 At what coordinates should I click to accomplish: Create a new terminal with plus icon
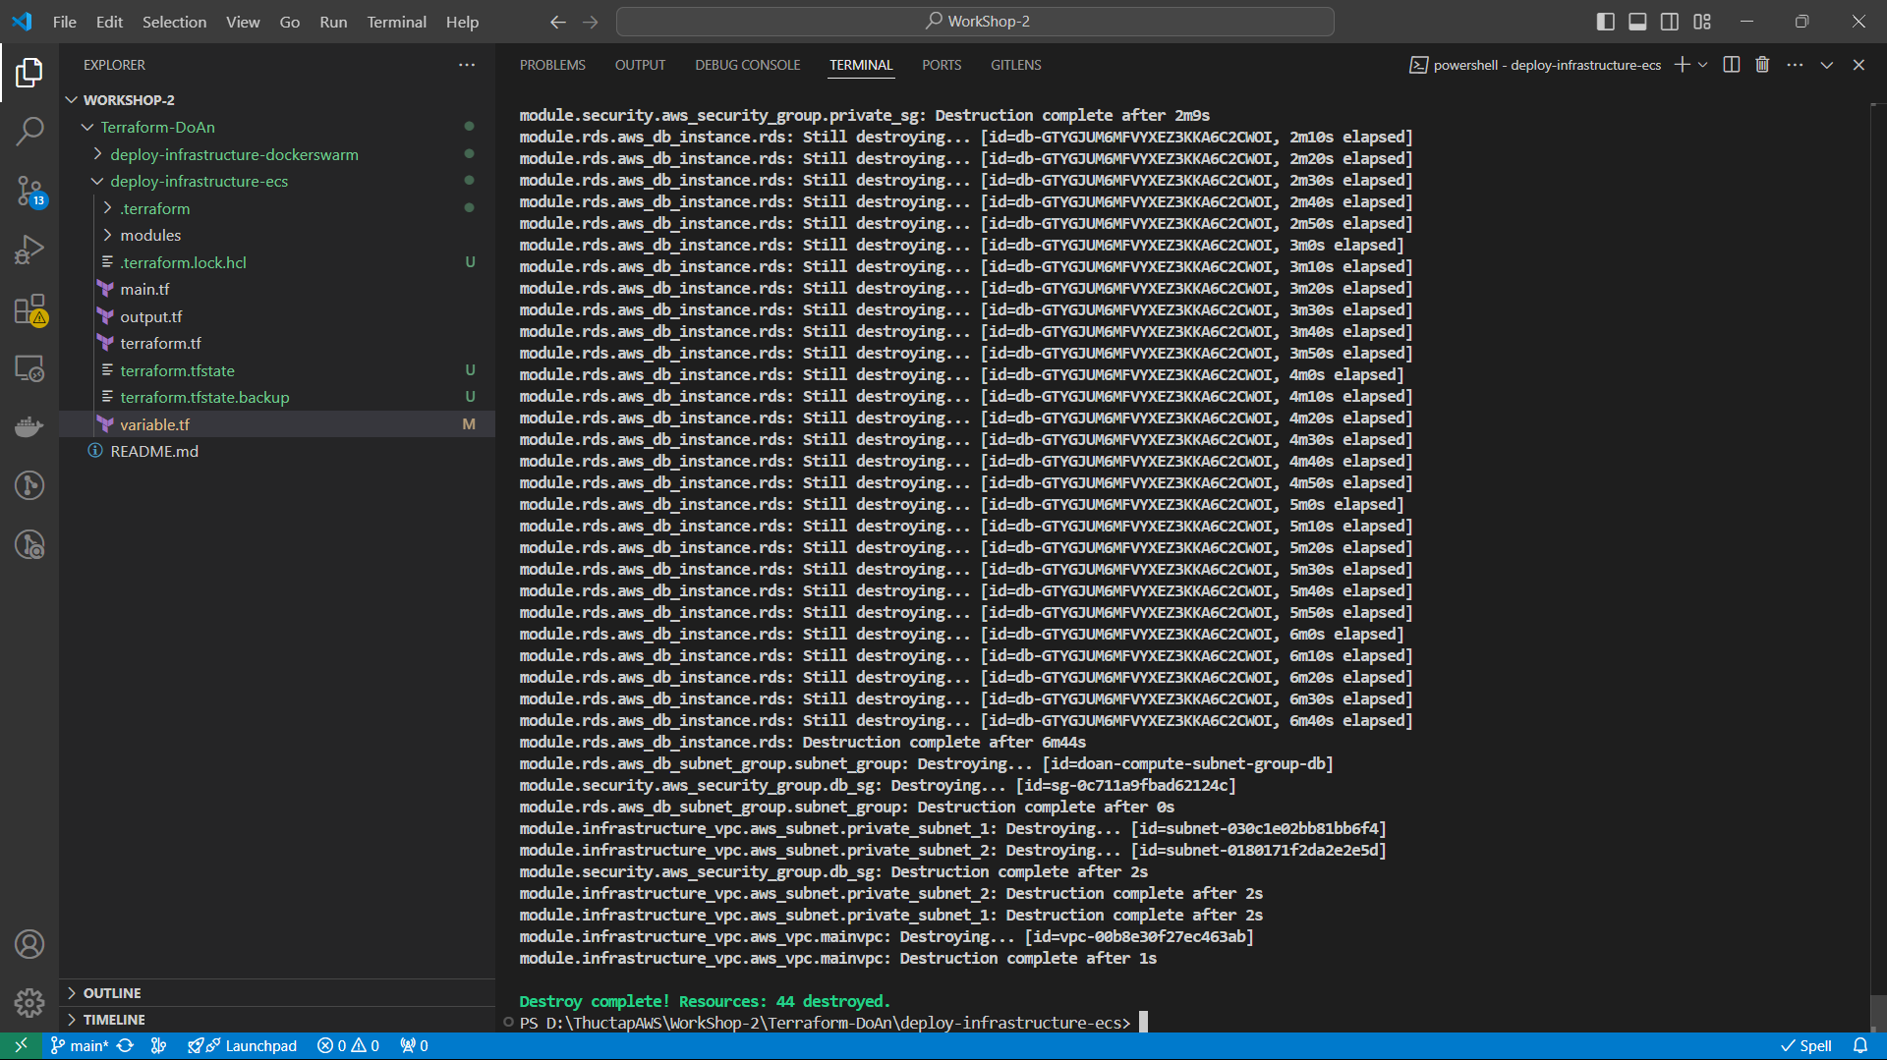pyautogui.click(x=1682, y=65)
